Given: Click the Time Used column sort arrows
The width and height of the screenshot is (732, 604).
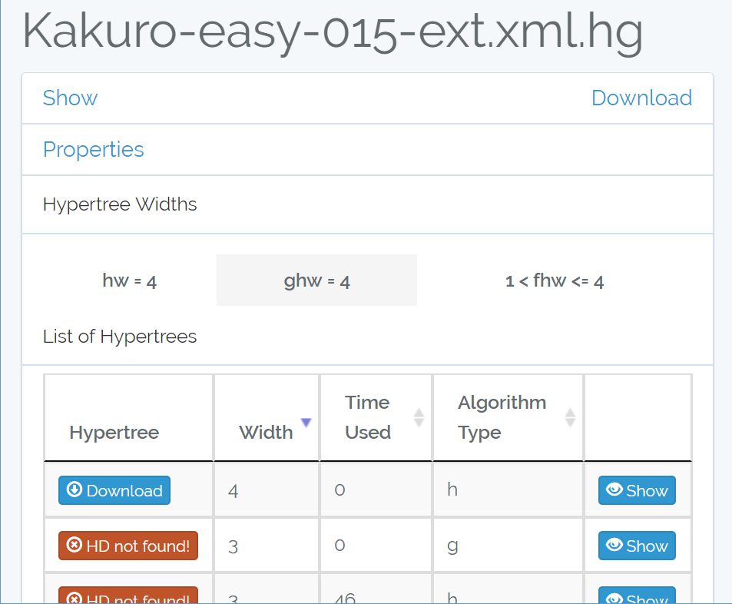Looking at the screenshot, I should tap(419, 417).
